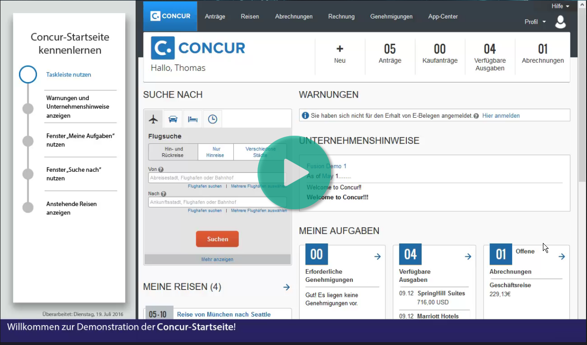Click Mehrere Flughäfen auswählen under Nach field

(259, 211)
